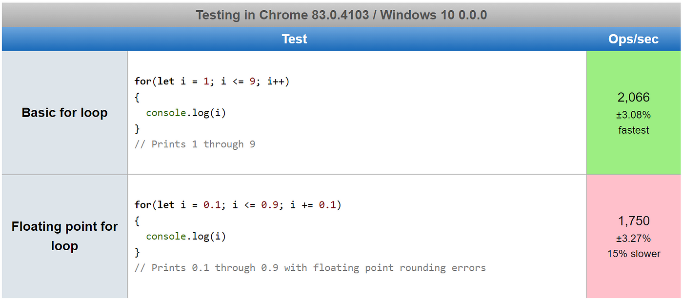Click the '±3.27%' margin text

634,239
